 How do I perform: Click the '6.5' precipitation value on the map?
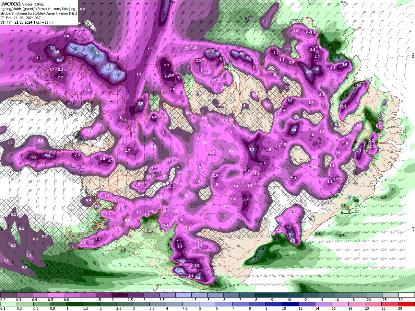93,49
